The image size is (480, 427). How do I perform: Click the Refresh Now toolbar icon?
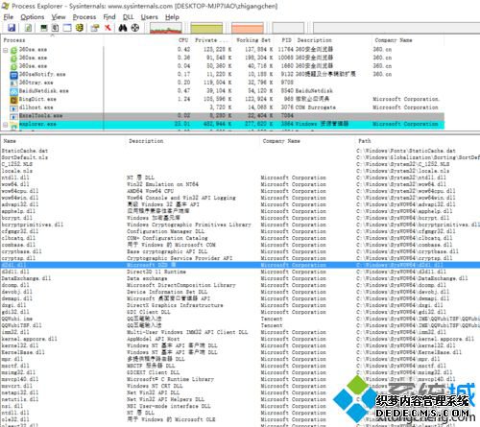point(28,28)
